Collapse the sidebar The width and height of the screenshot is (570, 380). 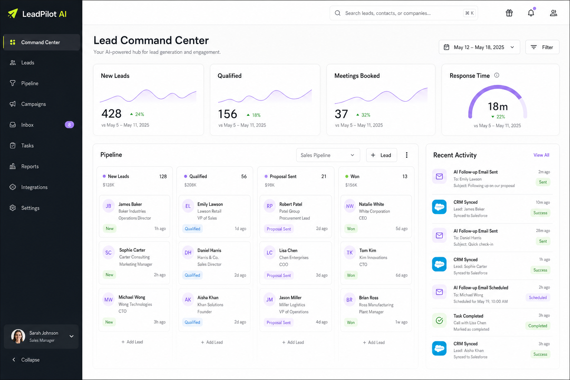26,360
